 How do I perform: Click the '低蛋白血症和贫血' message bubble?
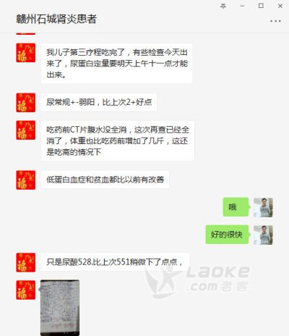105,180
